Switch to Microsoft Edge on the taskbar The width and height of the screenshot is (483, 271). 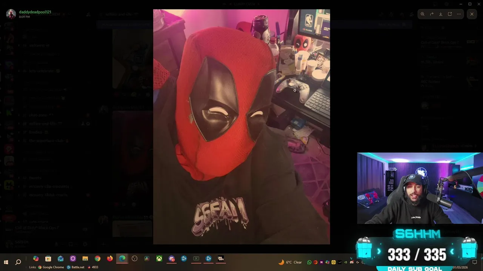[x=122, y=259]
